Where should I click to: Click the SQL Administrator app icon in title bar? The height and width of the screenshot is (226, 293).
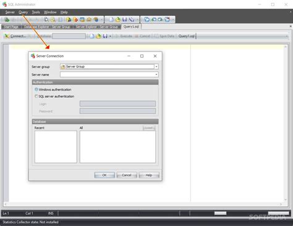pos(4,4)
